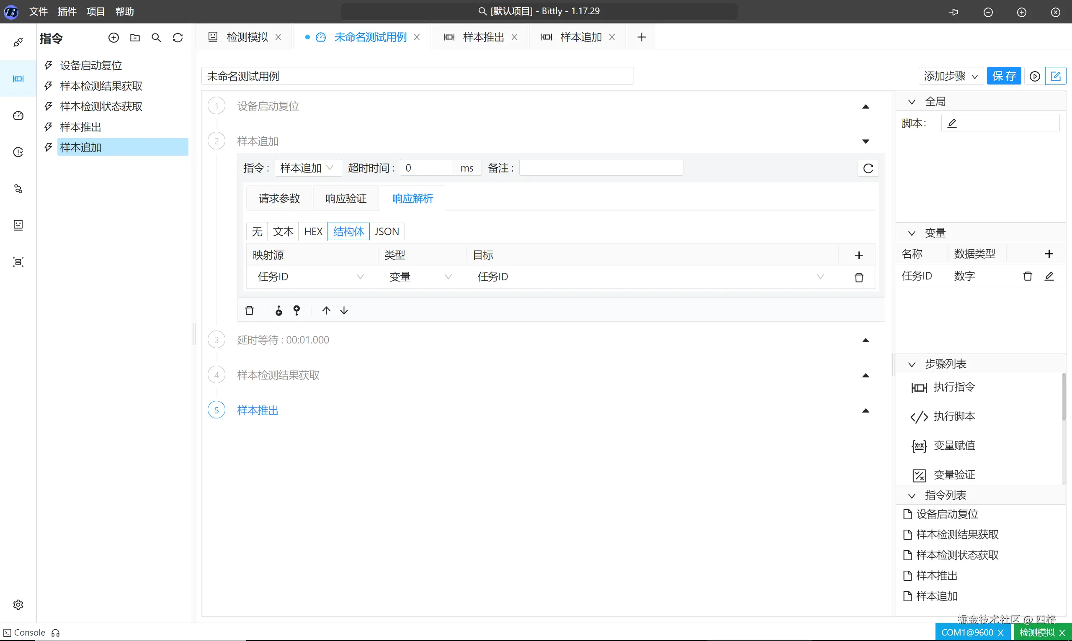
Task: Add a new variable with plus icon
Action: tap(1049, 254)
